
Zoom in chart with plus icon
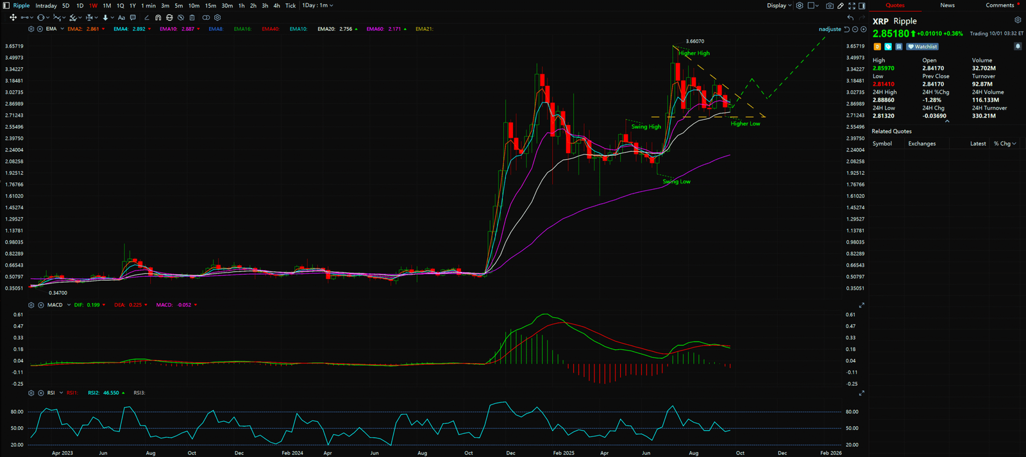click(864, 29)
